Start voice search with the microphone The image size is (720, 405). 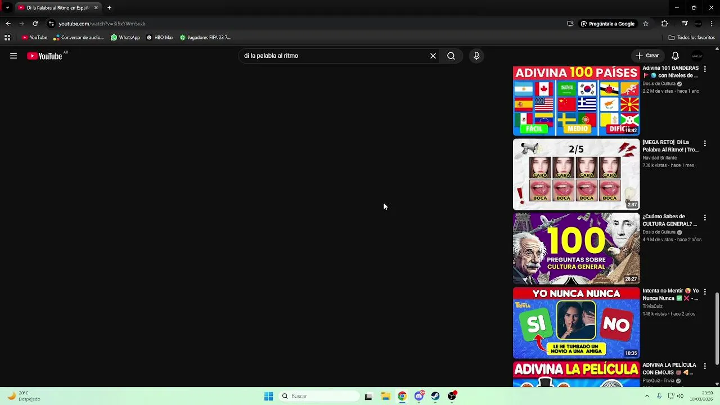coord(476,56)
